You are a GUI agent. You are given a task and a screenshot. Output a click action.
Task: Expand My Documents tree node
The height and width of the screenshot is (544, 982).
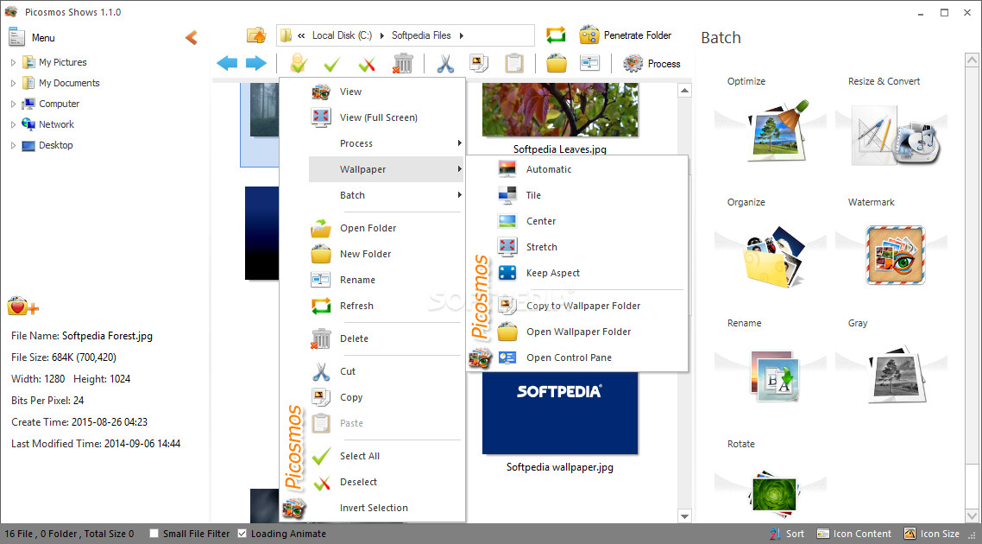tap(14, 84)
